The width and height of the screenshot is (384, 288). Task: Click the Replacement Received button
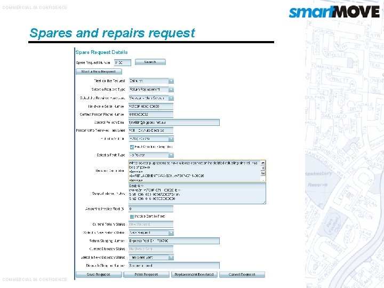194,275
